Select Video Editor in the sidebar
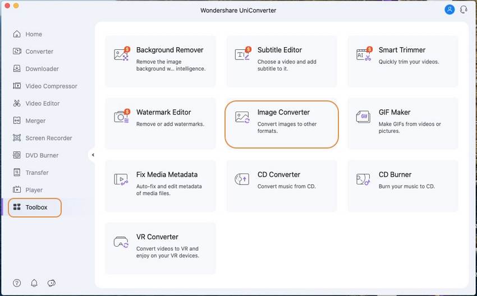 43,103
